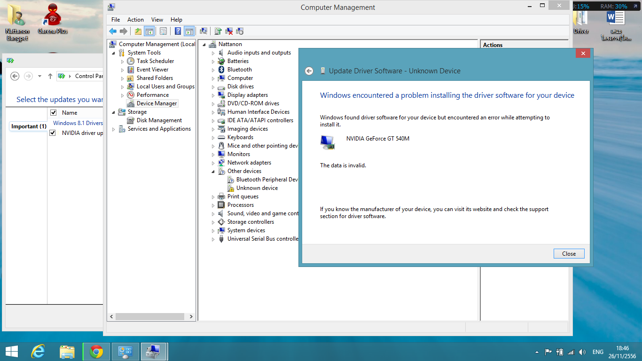This screenshot has width=642, height=361.
Task: Expand the Display adapters node
Action: coord(213,95)
